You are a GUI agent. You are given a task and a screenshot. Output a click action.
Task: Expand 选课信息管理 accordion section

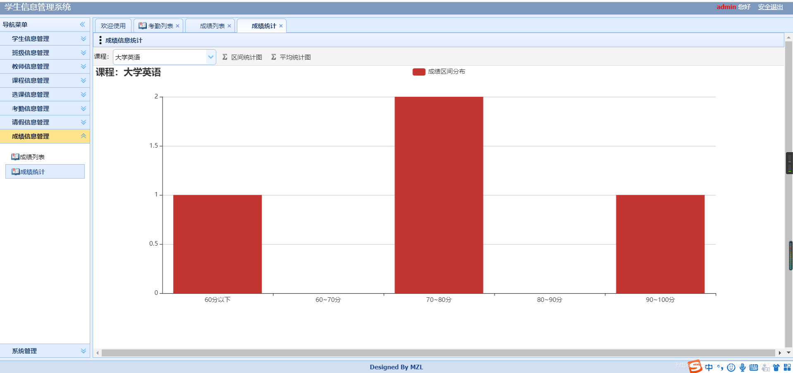[x=45, y=94]
